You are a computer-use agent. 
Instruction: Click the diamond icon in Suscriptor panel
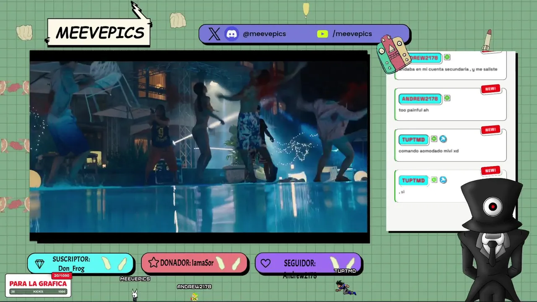39,264
